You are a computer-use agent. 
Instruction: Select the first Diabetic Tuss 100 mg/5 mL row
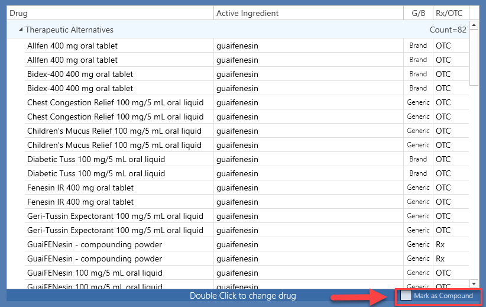[x=247, y=159]
